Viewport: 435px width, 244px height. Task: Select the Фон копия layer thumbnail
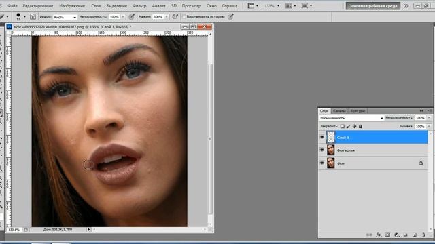pyautogui.click(x=331, y=150)
